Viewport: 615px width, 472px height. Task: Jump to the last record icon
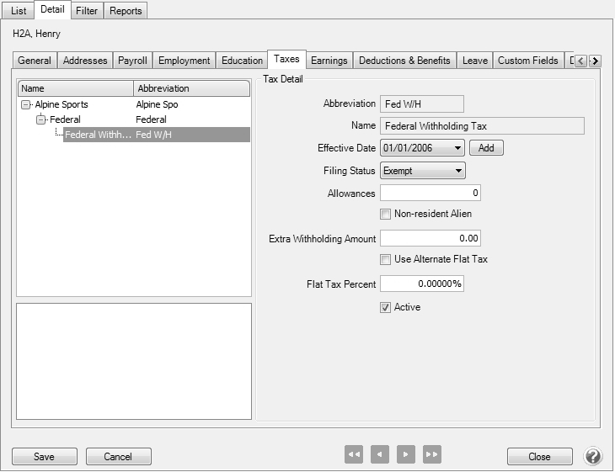coord(432,455)
